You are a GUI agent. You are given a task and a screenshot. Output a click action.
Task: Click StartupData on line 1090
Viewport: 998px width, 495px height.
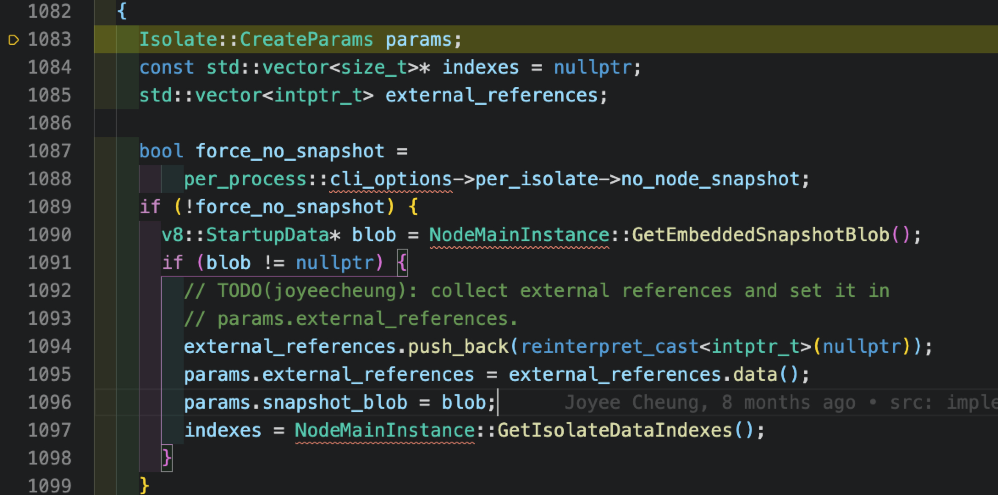click(267, 235)
